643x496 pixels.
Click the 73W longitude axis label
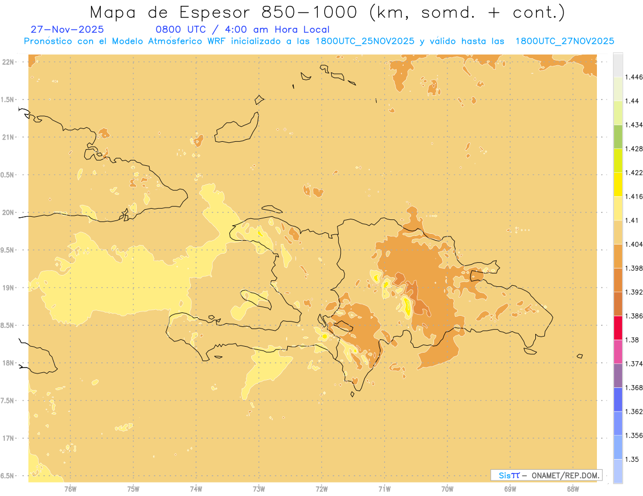pos(259,489)
